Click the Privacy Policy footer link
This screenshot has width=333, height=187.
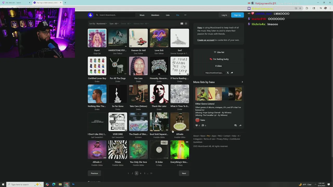click(222, 139)
